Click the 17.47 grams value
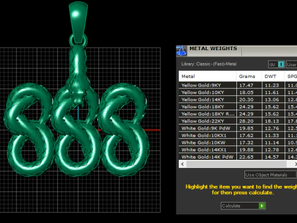Image resolution: width=297 pixels, height=223 pixels. coord(246,85)
